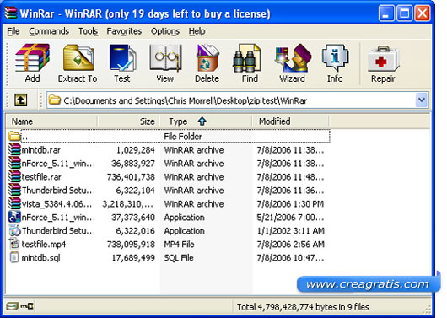Click the size 17,689,499
The width and height of the screenshot is (447, 318).
(133, 257)
